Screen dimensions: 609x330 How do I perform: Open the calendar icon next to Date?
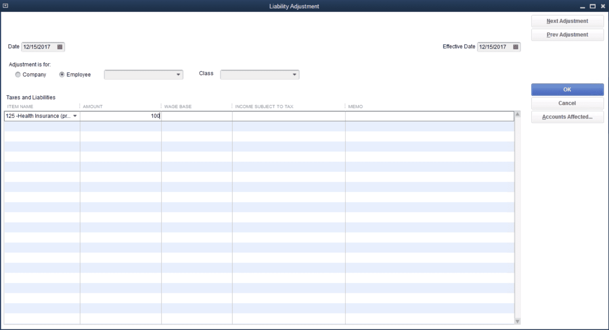click(x=60, y=47)
